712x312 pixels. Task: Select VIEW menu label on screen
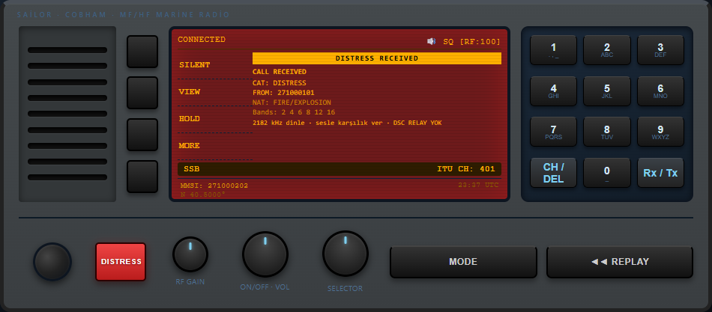point(190,91)
